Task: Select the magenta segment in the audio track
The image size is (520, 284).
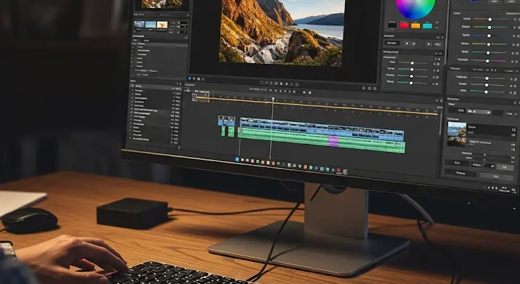Action: [333, 141]
